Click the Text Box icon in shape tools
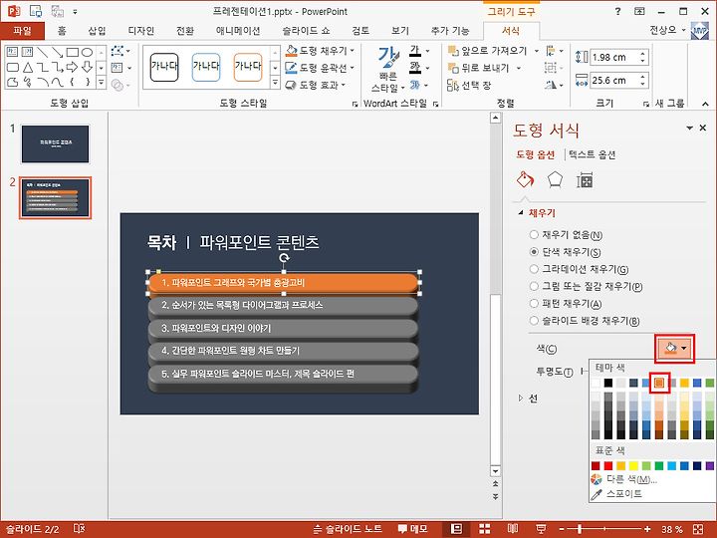The height and width of the screenshot is (538, 717). tap(118, 68)
